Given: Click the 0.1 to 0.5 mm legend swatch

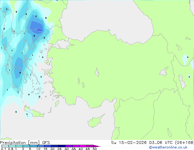Looking at the screenshot, I should tap(5, 146).
